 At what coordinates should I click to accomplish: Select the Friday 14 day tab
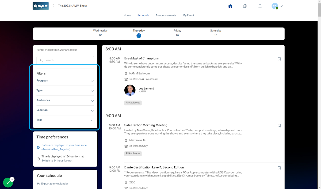coord(177,33)
